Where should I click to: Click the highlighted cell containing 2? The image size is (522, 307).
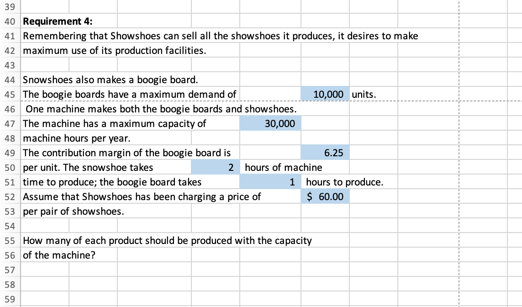tap(215, 167)
